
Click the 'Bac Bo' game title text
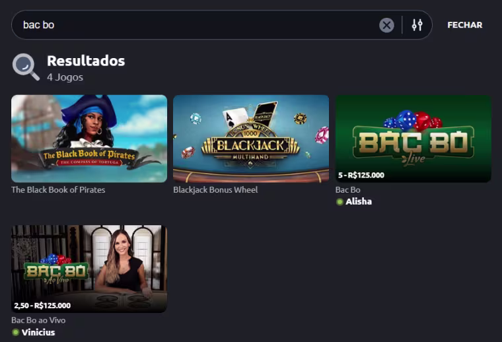click(x=347, y=189)
